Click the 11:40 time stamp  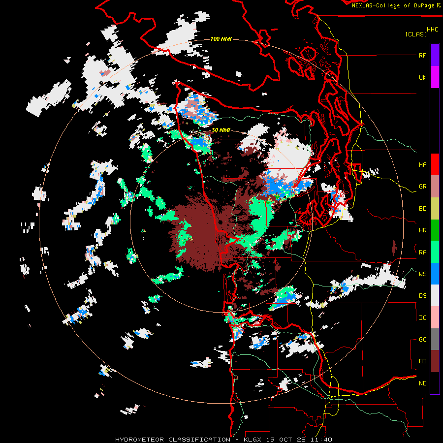pos(320,440)
